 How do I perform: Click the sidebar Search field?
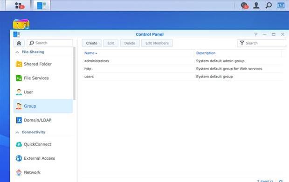pos(50,43)
